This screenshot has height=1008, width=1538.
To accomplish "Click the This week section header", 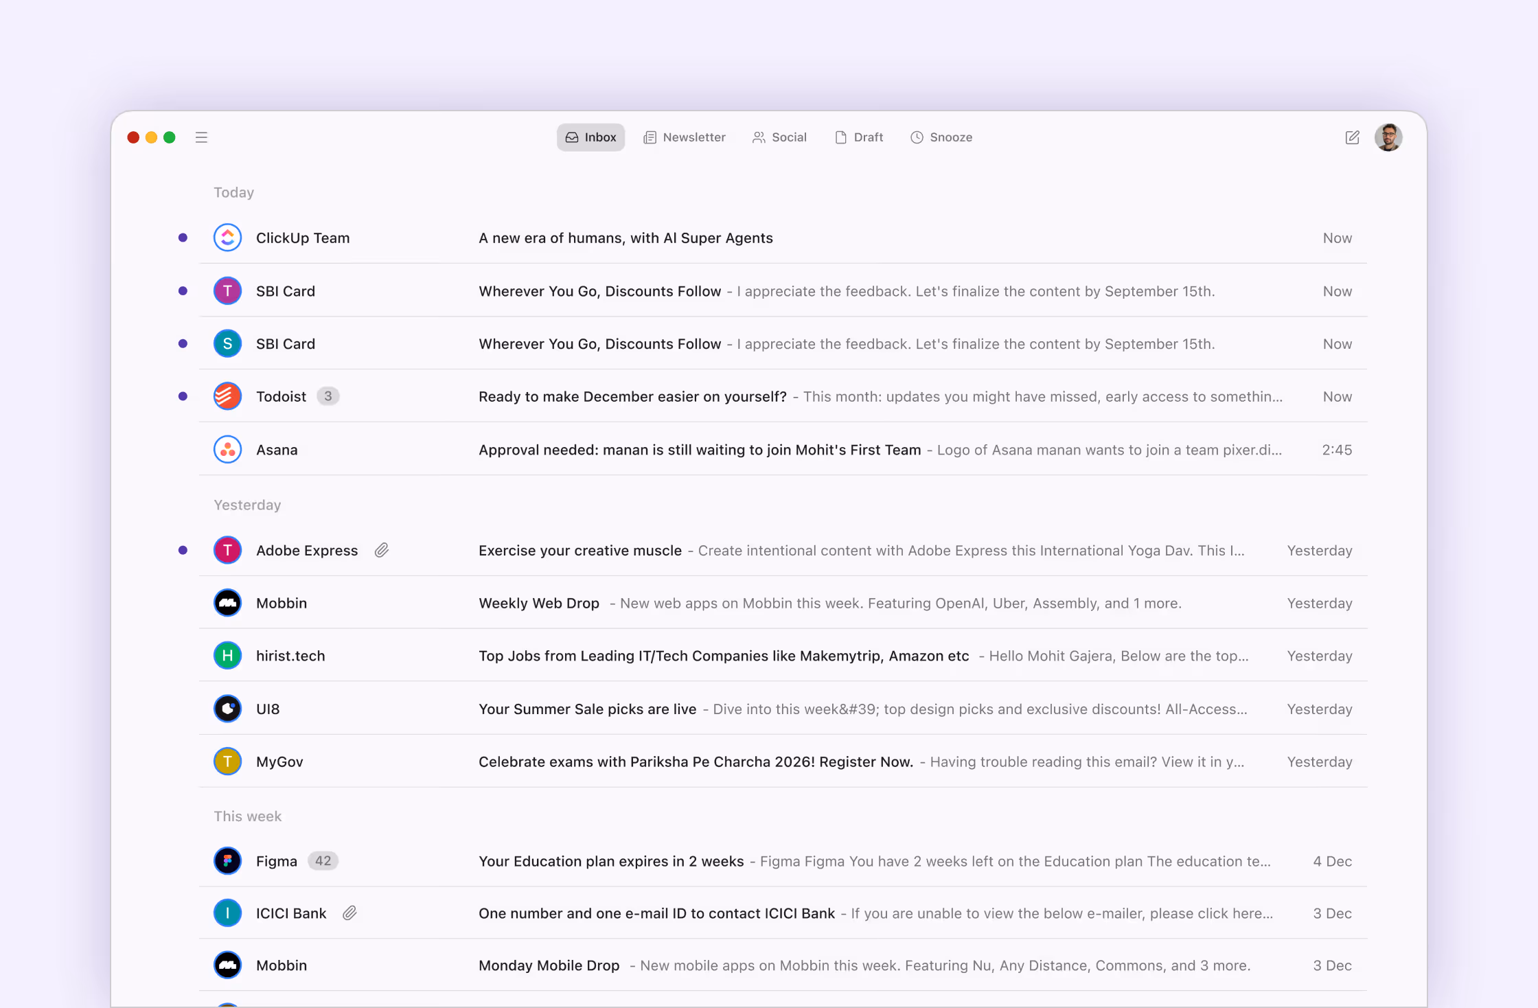I will (x=247, y=816).
